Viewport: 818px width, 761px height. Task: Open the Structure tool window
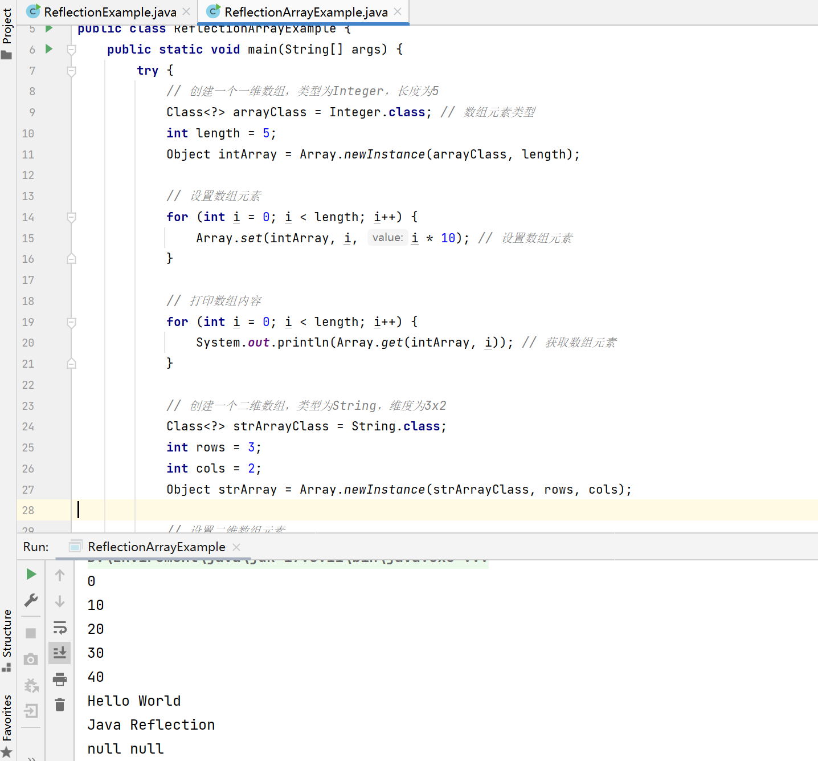[7, 640]
